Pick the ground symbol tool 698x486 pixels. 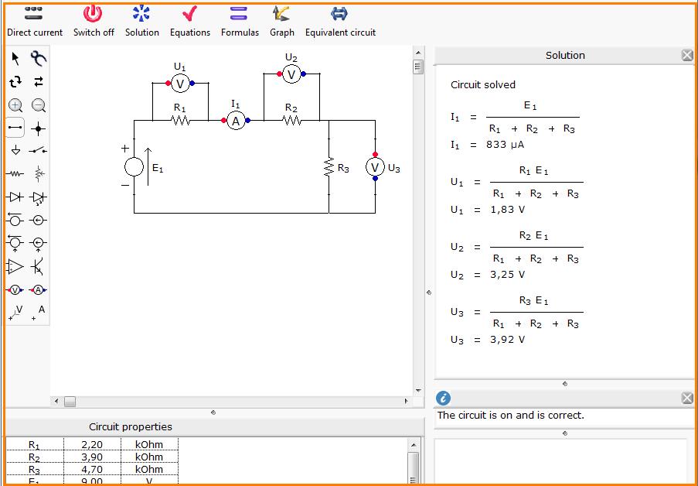[15, 151]
